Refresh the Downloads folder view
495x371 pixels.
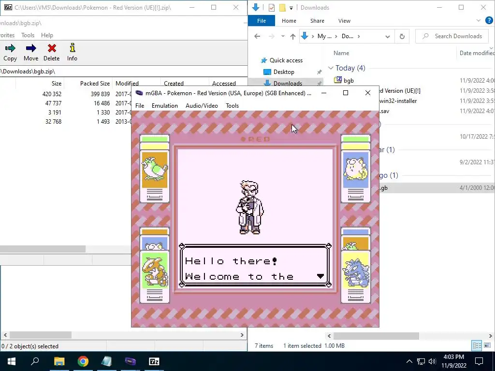(402, 36)
